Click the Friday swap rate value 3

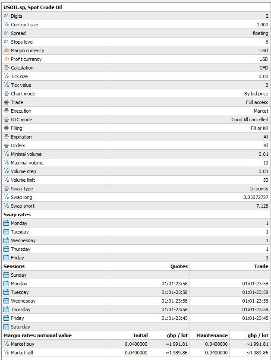coord(267,258)
